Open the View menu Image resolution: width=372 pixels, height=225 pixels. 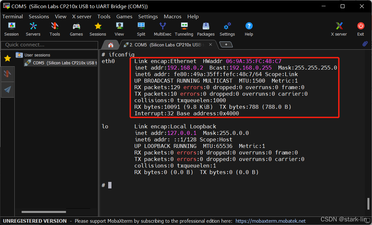click(x=60, y=17)
